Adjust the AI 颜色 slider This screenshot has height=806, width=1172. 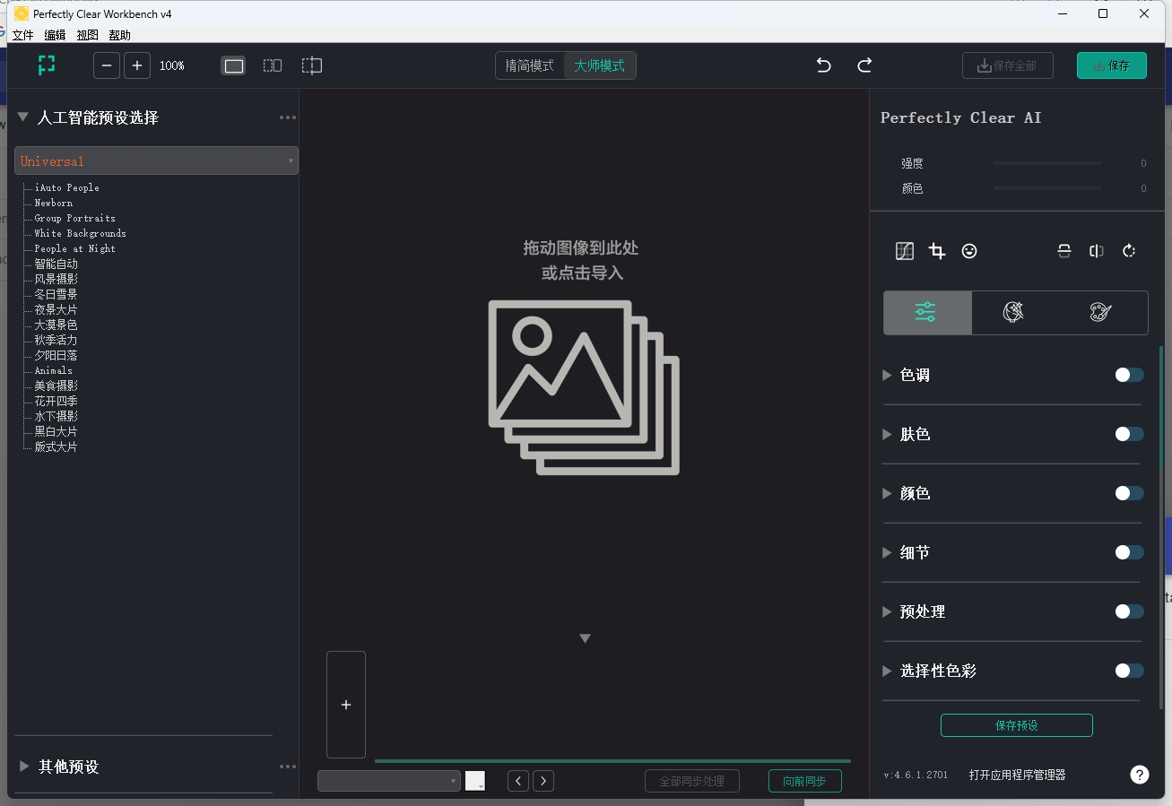(x=1047, y=188)
